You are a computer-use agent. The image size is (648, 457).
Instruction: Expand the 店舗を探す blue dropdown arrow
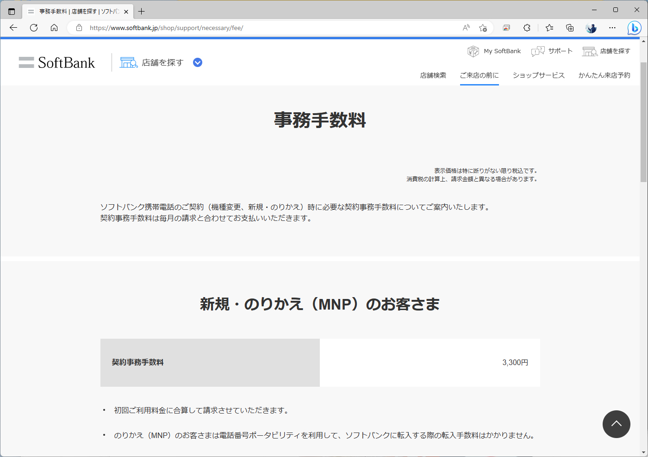(198, 62)
